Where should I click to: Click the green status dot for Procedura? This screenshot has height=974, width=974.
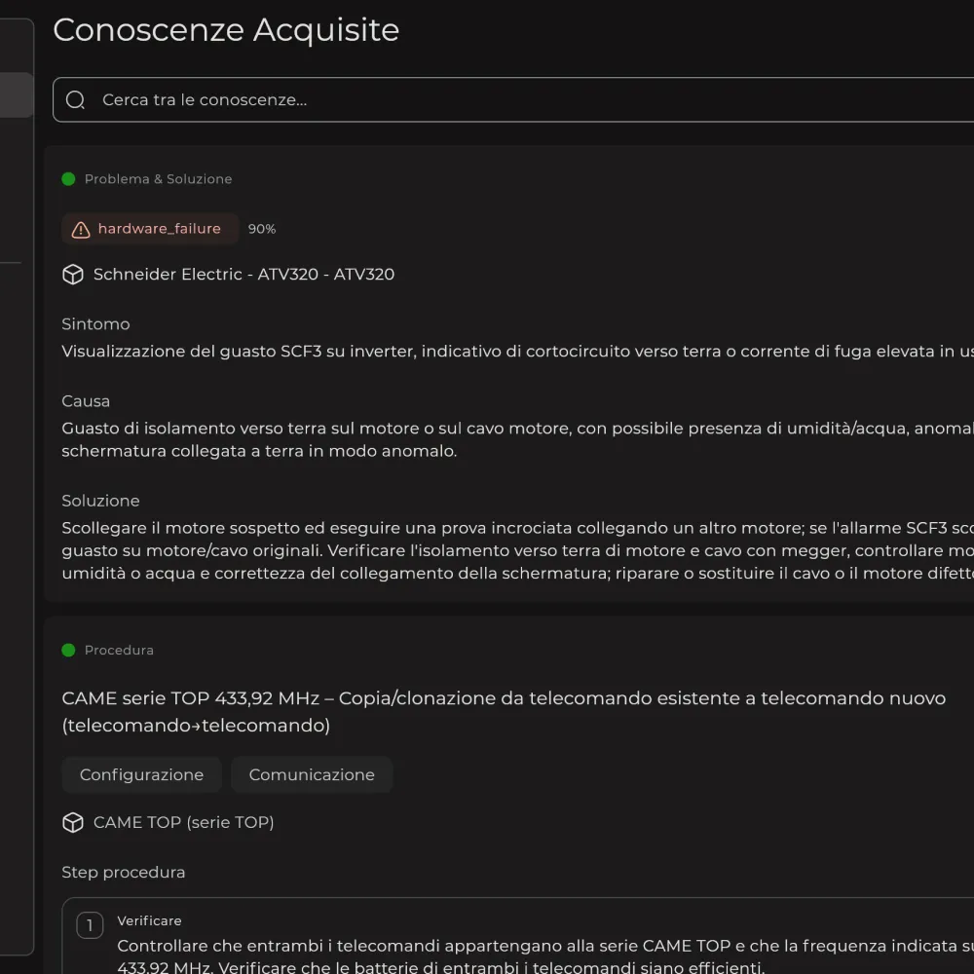[68, 650]
